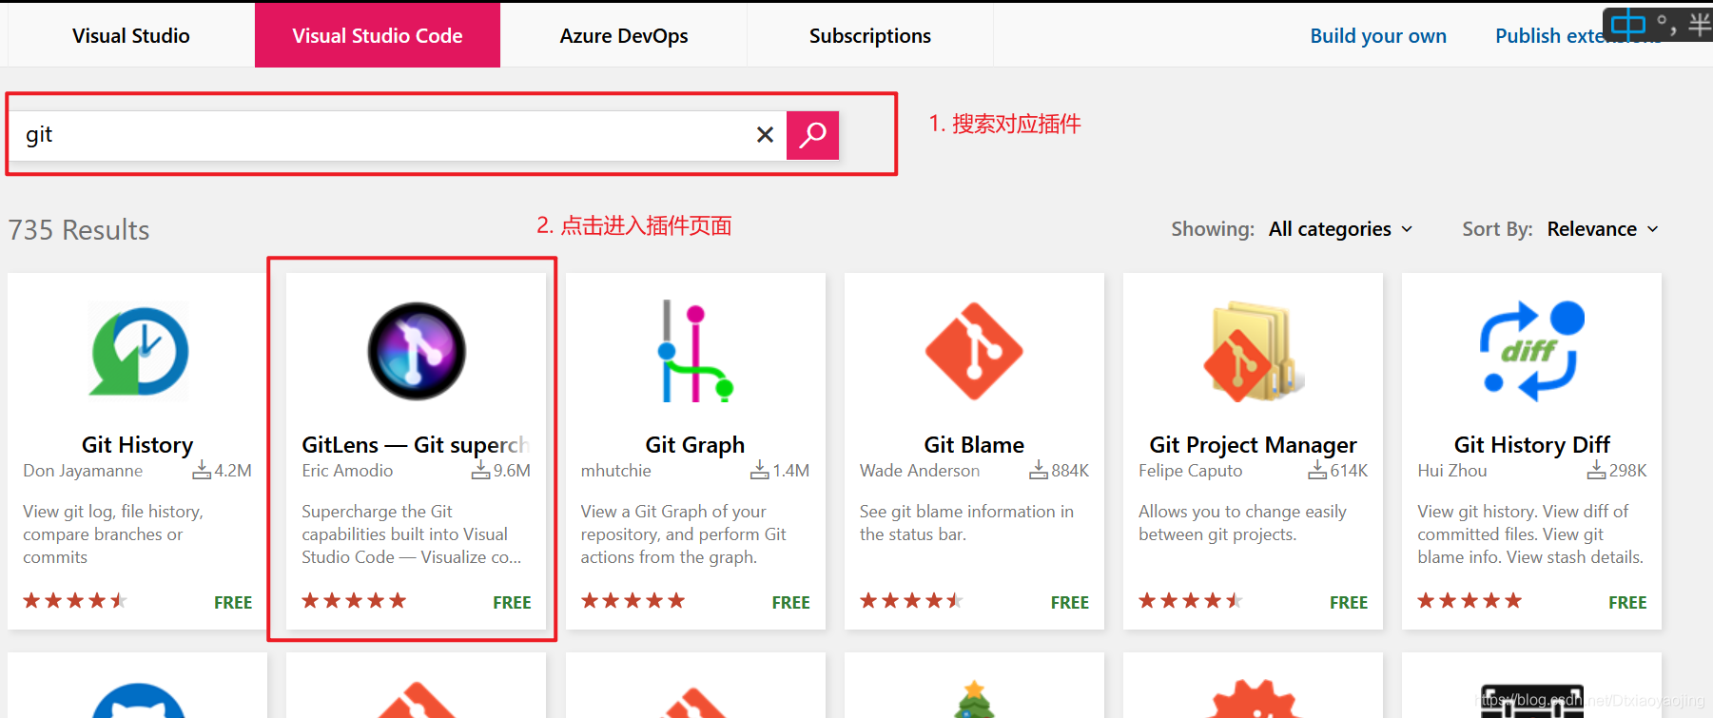
Task: Click the Git History Diff star rating
Action: click(x=1470, y=601)
